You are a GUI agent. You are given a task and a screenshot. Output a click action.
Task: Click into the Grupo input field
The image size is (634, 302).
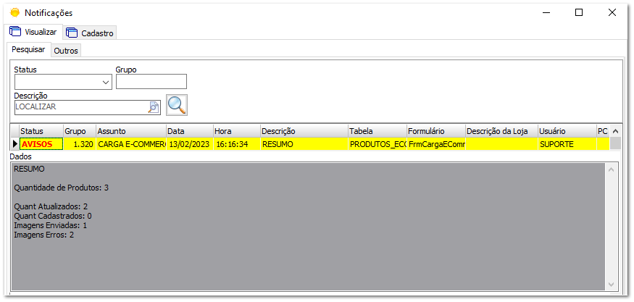[x=151, y=81]
